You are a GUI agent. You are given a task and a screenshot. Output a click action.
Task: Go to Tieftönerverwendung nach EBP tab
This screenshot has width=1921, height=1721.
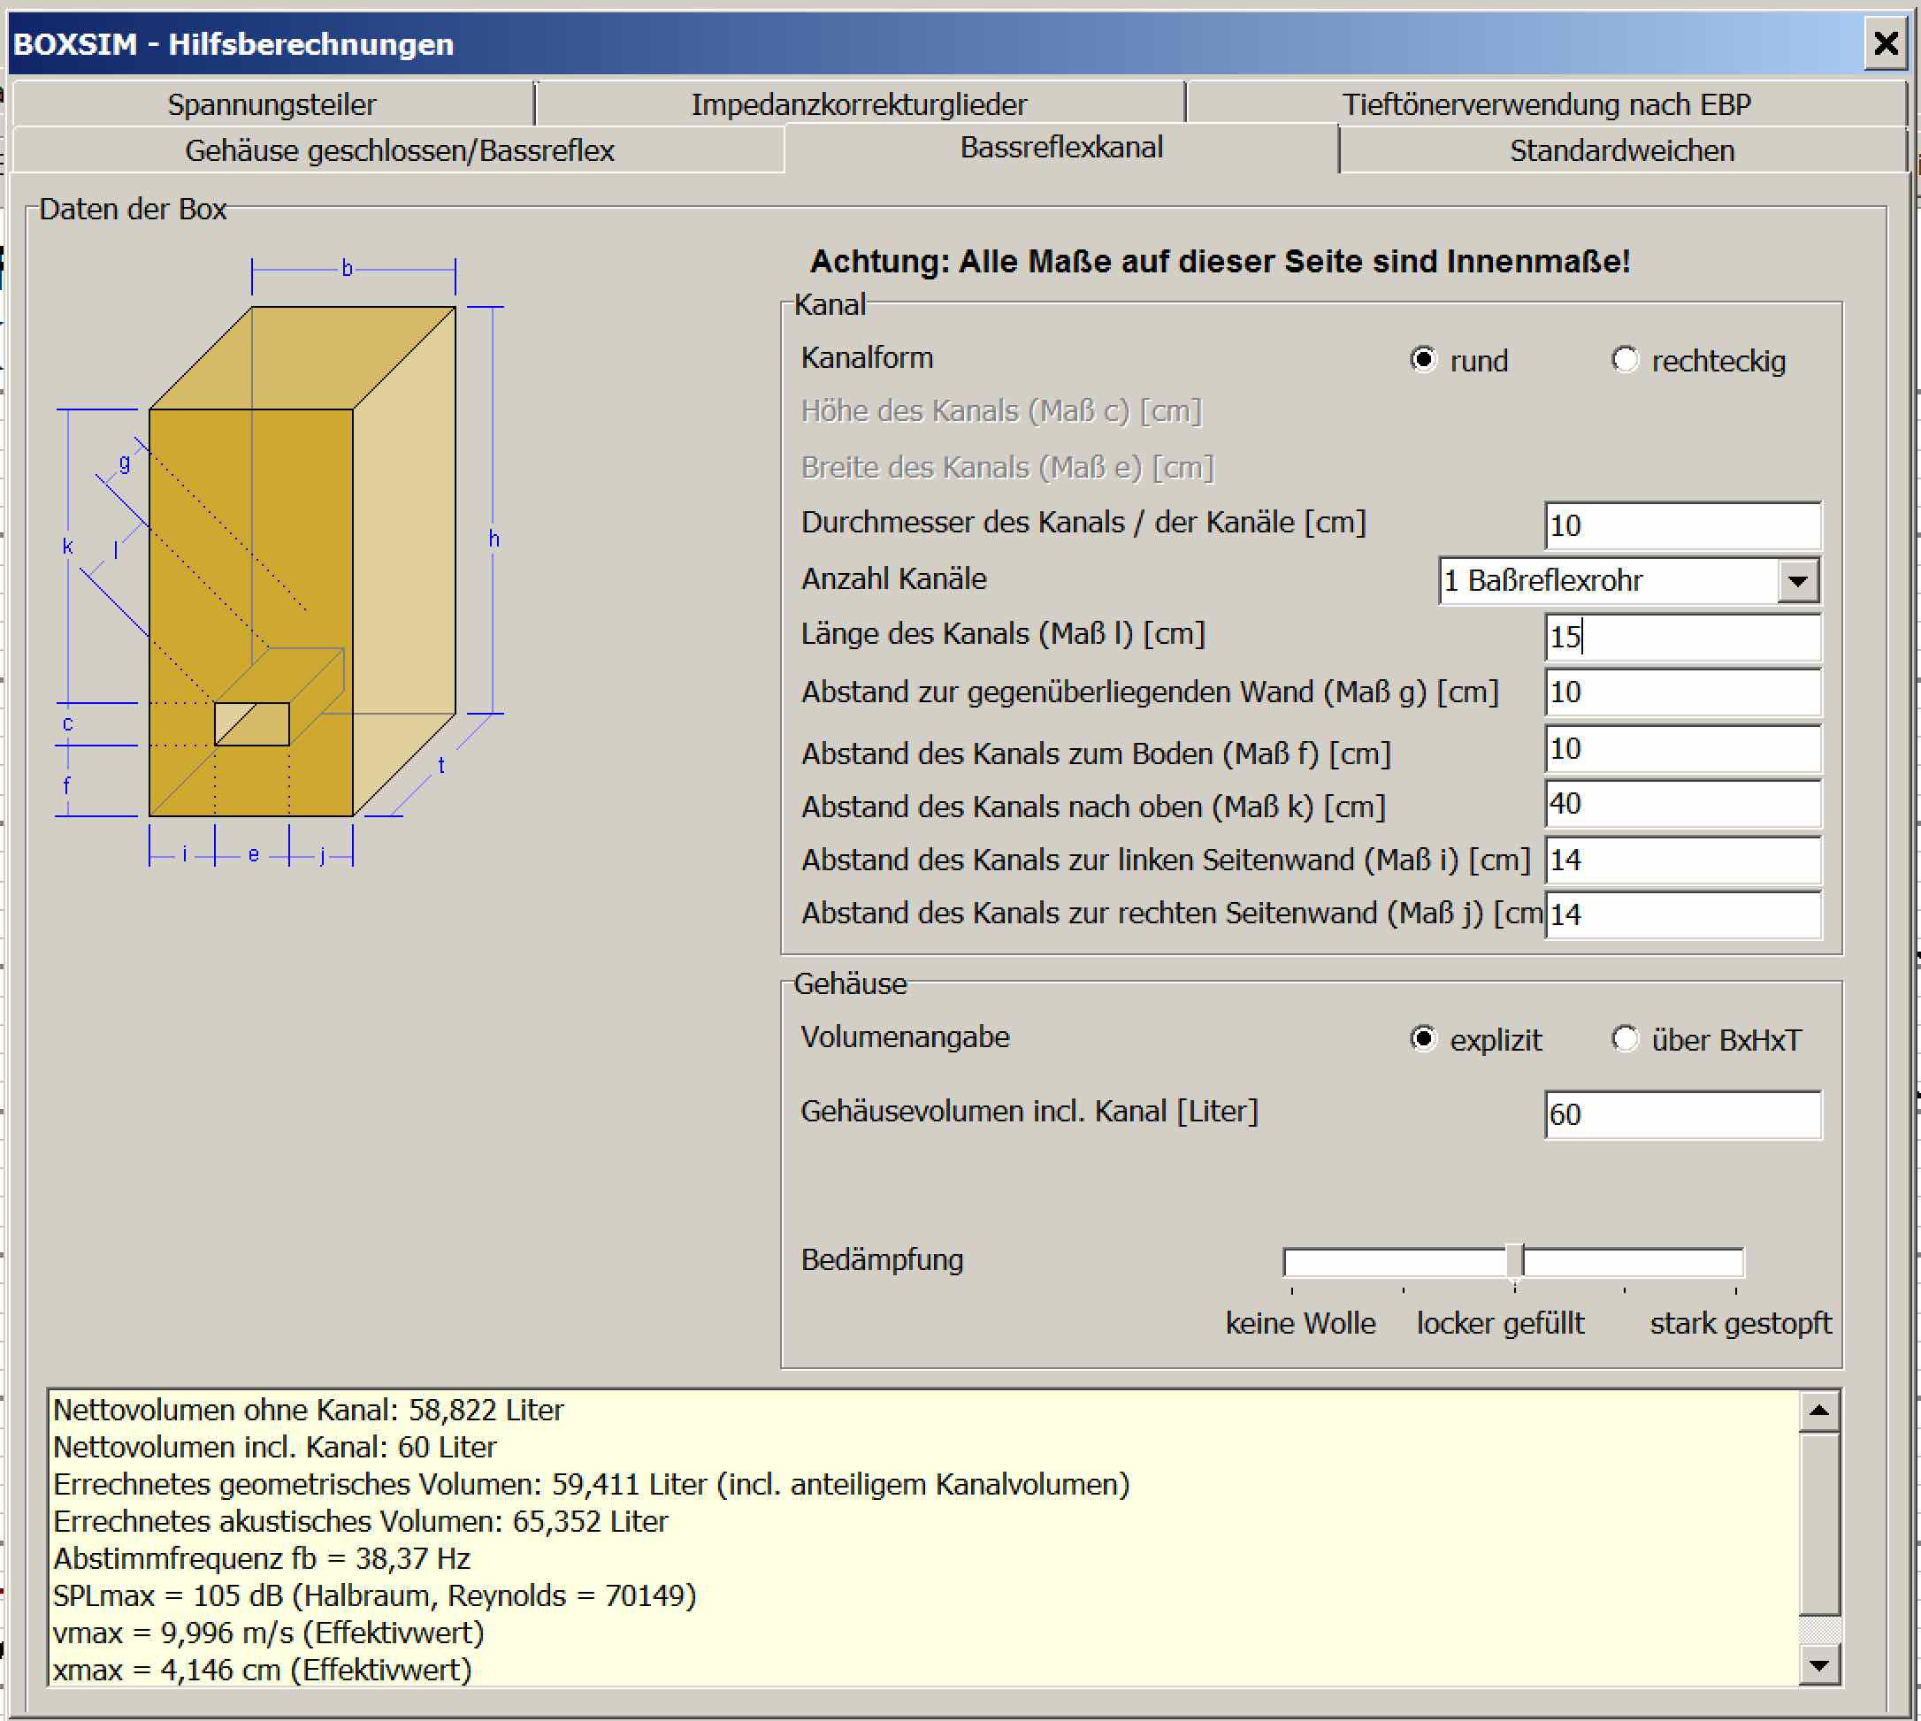(1545, 104)
